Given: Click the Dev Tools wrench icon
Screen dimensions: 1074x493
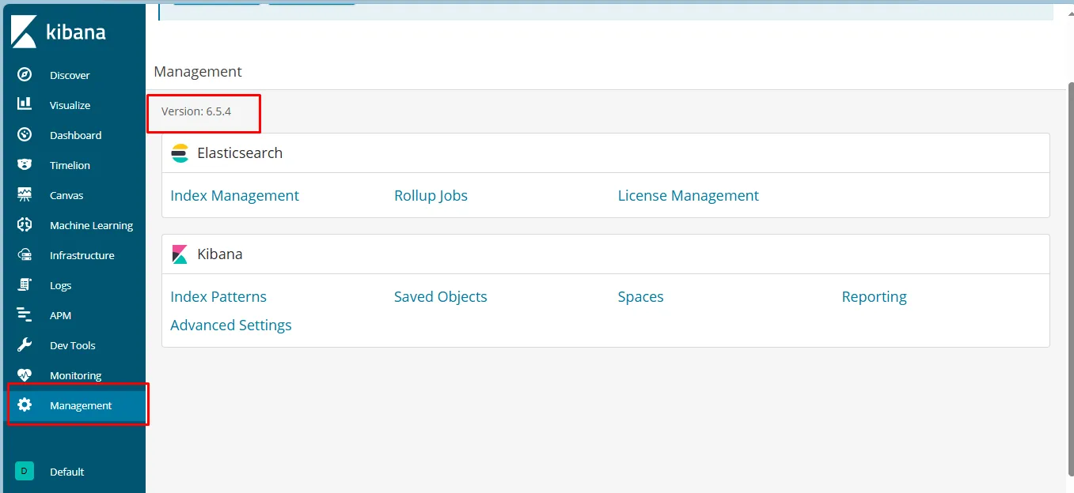Looking at the screenshot, I should click(x=25, y=344).
